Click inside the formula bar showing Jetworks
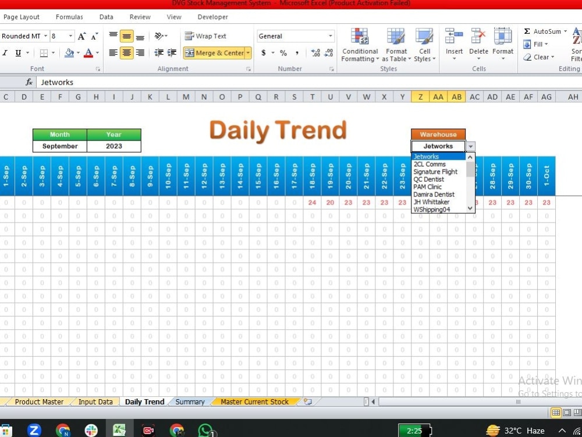Viewport: 582px width, 437px height. click(x=116, y=82)
